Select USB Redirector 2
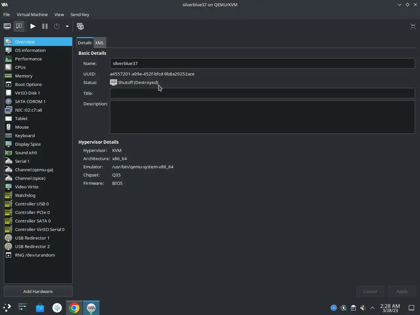Image resolution: width=420 pixels, height=315 pixels. (38, 246)
